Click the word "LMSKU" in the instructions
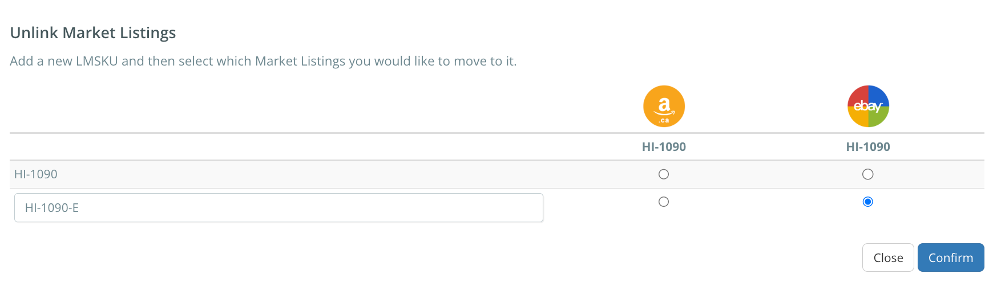 (x=97, y=61)
